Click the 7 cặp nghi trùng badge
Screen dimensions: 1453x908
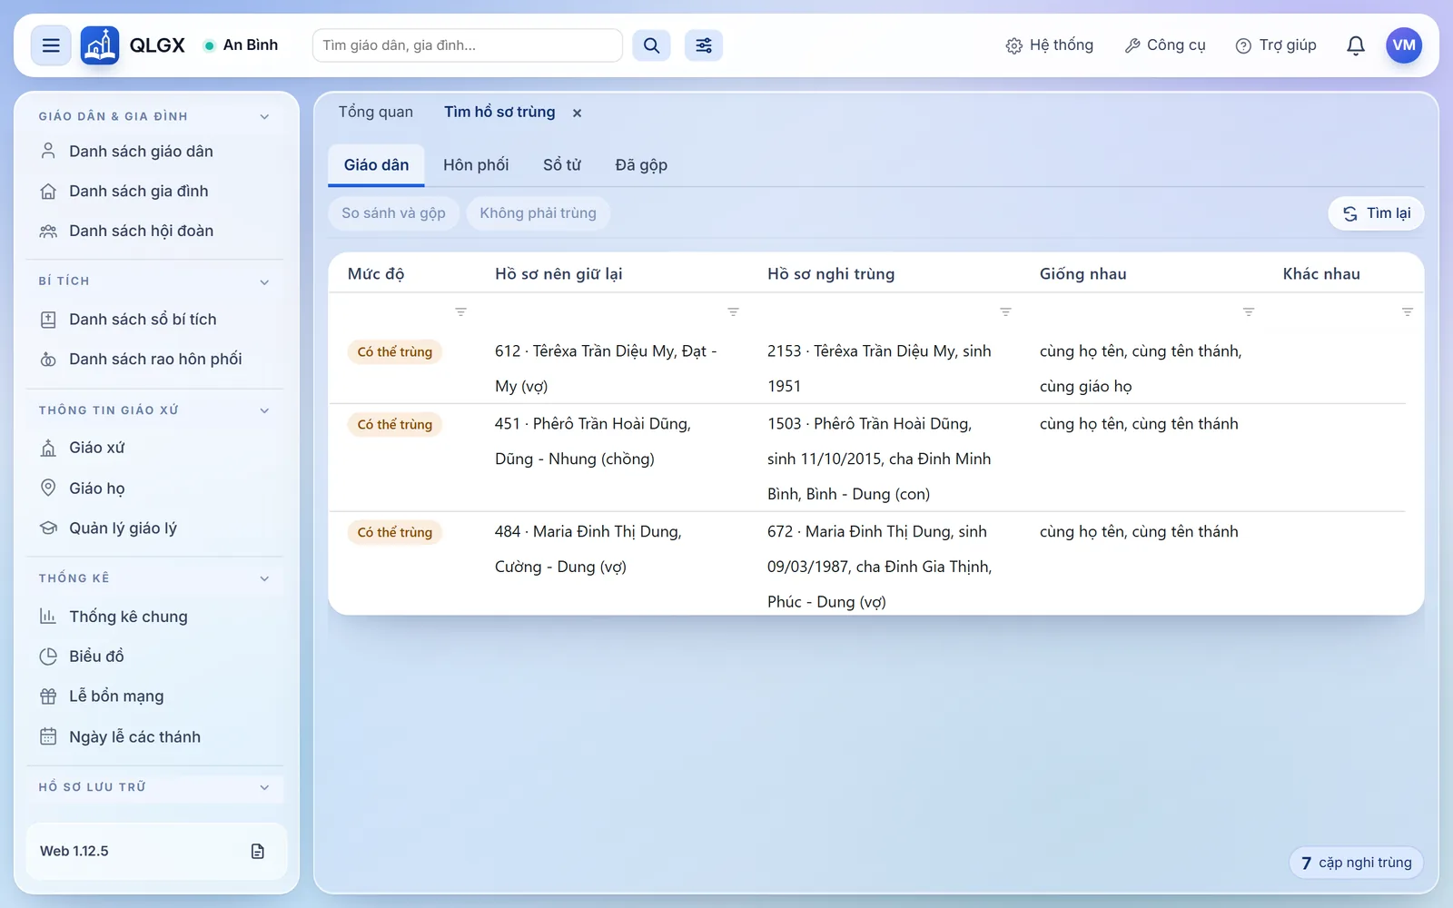[x=1356, y=863]
